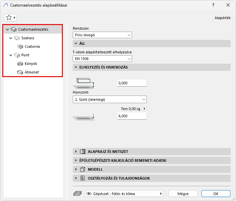Collapse the Szakasz tree branch
This screenshot has width=236, height=201.
pyautogui.click(x=11, y=38)
